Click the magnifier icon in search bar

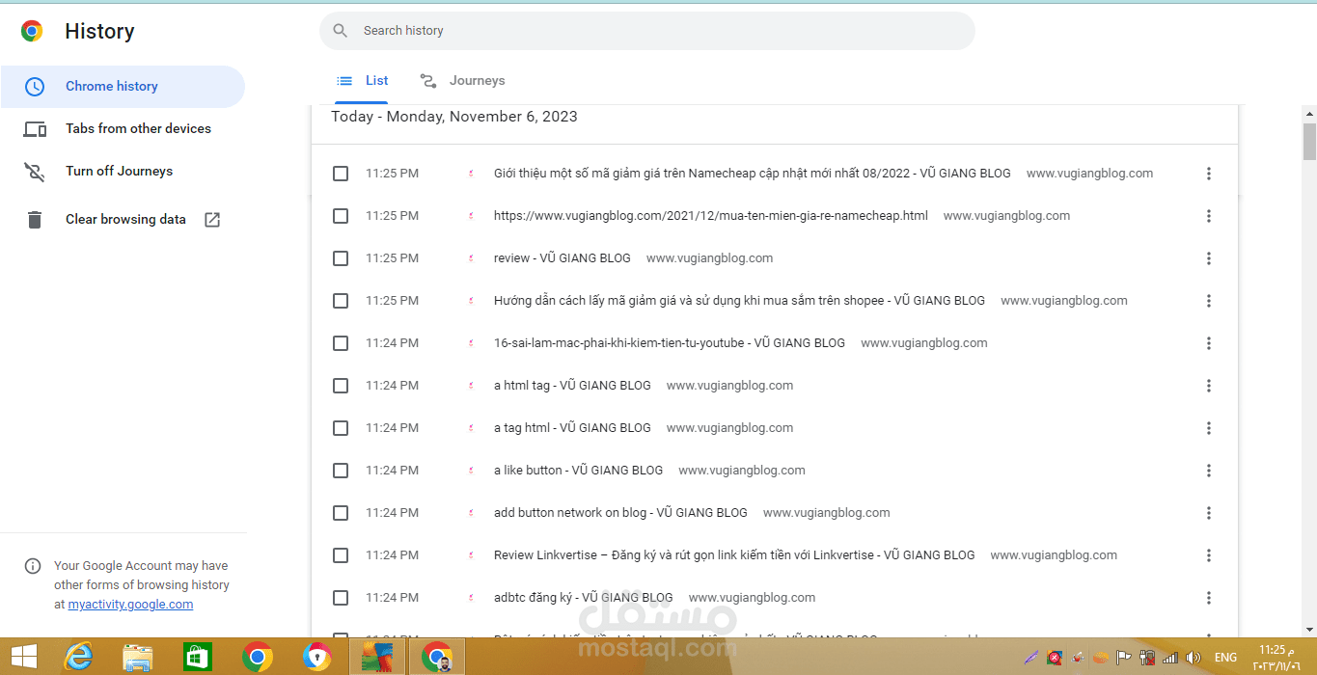pos(340,31)
